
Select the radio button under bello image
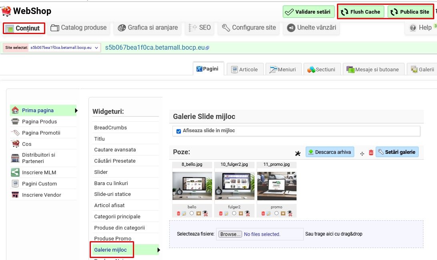[192, 213]
